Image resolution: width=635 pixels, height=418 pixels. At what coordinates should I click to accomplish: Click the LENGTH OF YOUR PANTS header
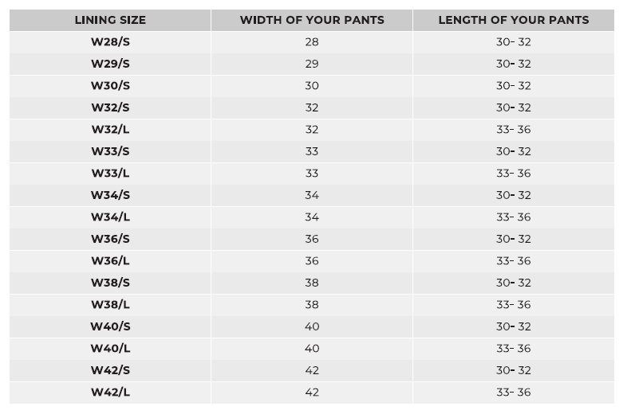coord(514,20)
